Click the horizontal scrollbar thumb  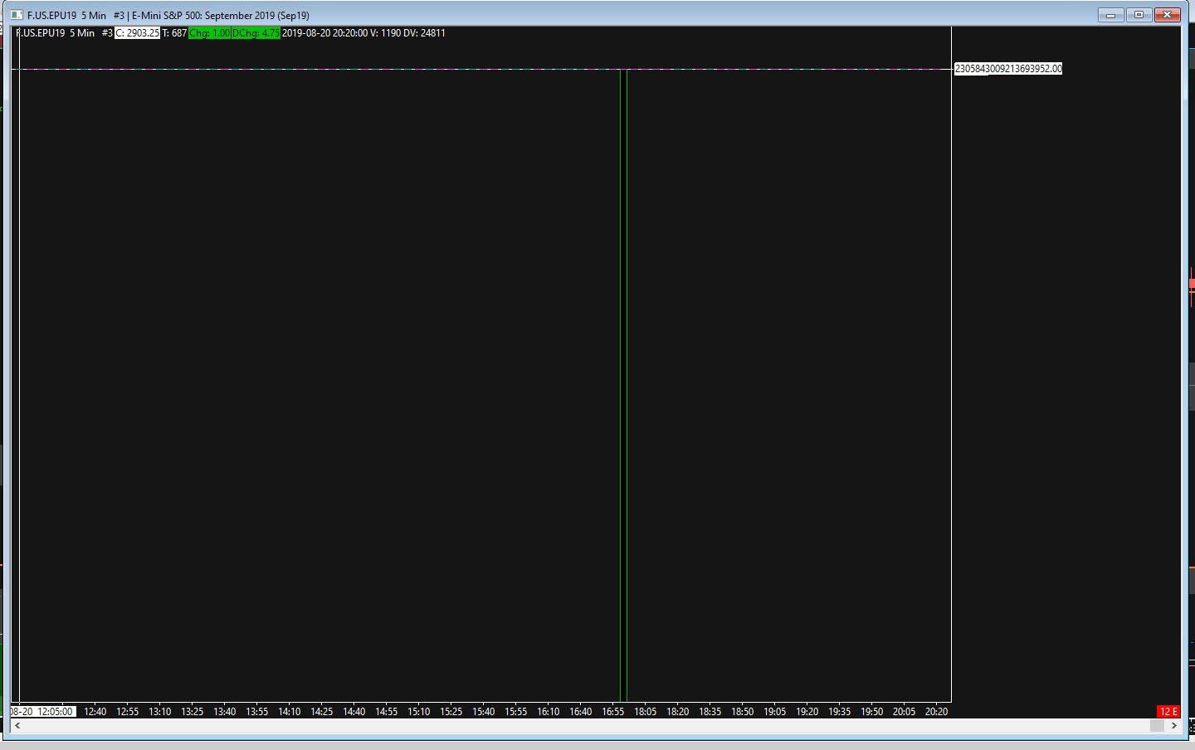(1157, 726)
